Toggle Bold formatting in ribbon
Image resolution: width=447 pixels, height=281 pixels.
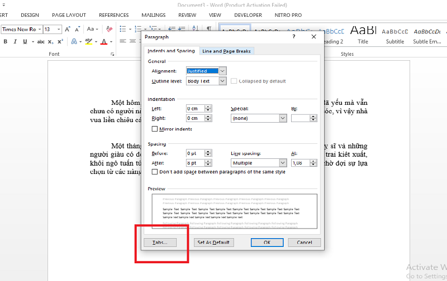pyautogui.click(x=6, y=41)
